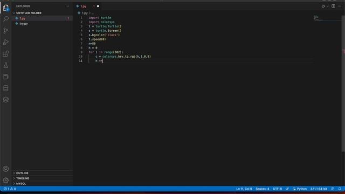Open the Extensions view
This screenshot has width=345, height=194.
click(6, 54)
